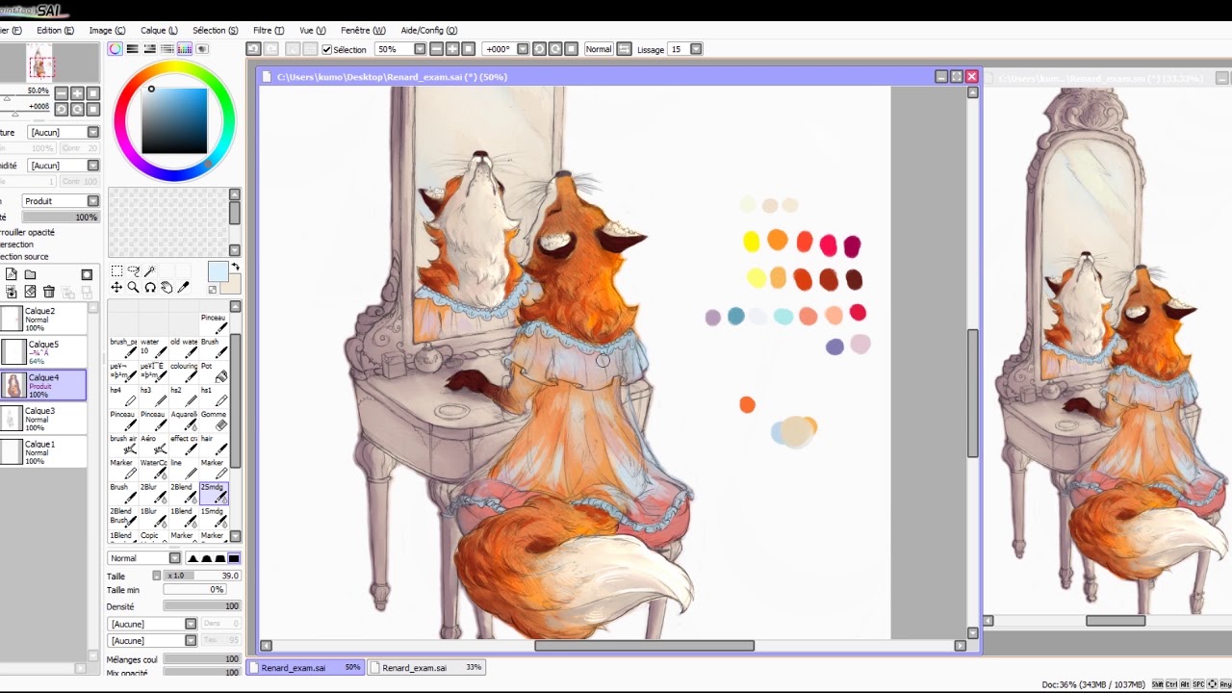
Task: Select the Calque5 layer
Action: pos(43,352)
